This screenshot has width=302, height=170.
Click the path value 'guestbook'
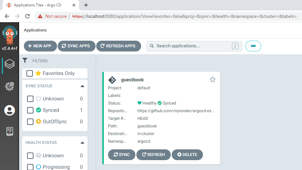point(147,126)
